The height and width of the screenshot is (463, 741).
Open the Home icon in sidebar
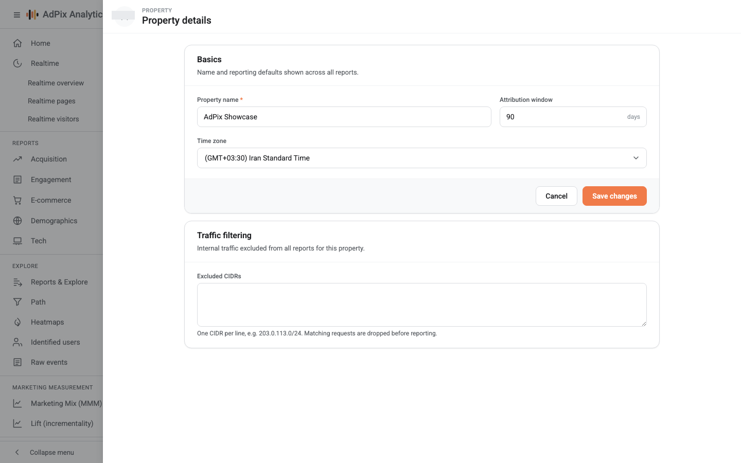coord(17,43)
